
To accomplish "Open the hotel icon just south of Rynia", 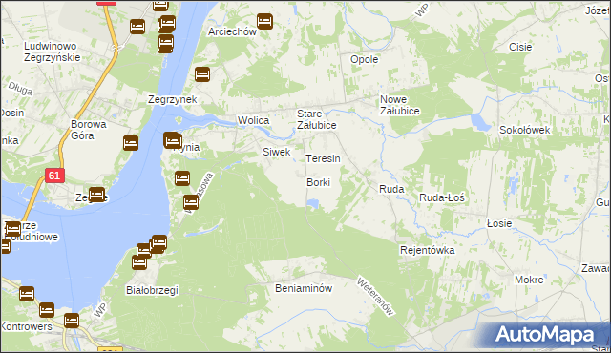I will pyautogui.click(x=182, y=178).
